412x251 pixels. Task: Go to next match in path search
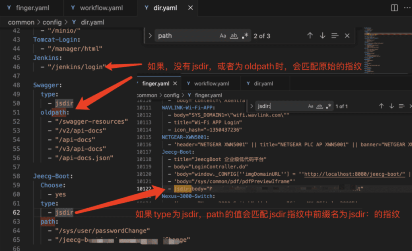(322, 36)
